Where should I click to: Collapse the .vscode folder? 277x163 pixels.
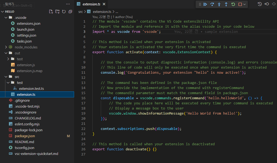click(x=6, y=18)
